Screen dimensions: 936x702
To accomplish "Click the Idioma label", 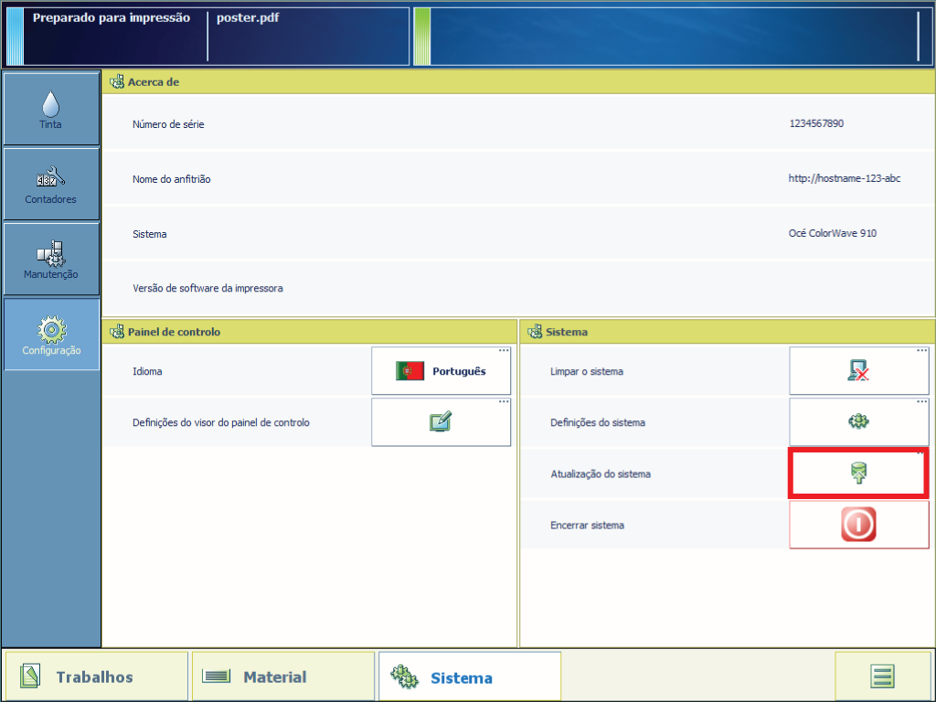I will coord(147,371).
